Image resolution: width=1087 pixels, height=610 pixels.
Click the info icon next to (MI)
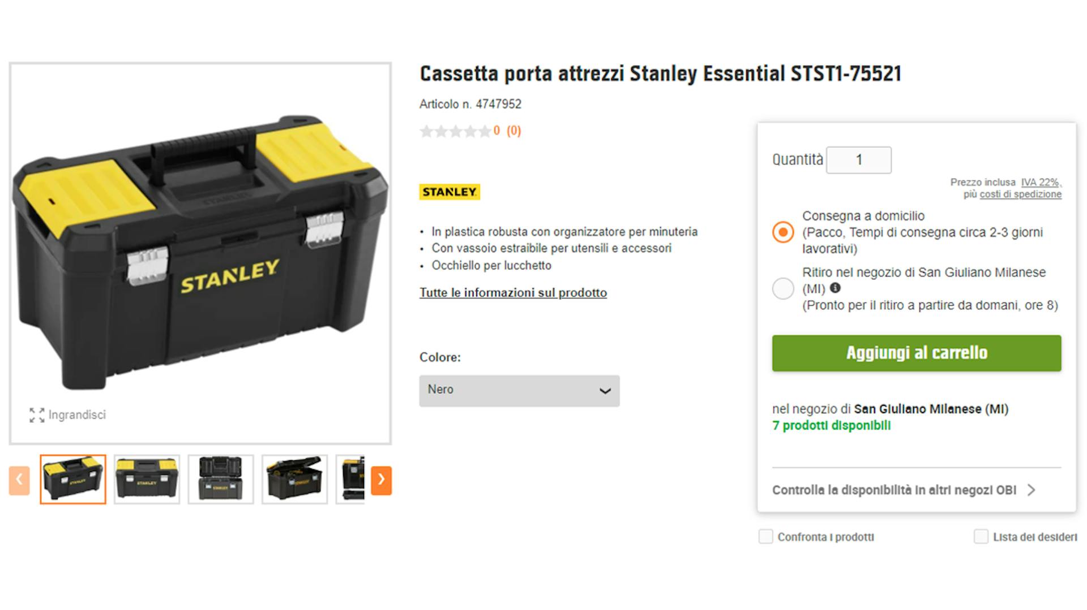835,288
